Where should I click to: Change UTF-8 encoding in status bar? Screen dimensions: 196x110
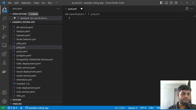click(143, 108)
